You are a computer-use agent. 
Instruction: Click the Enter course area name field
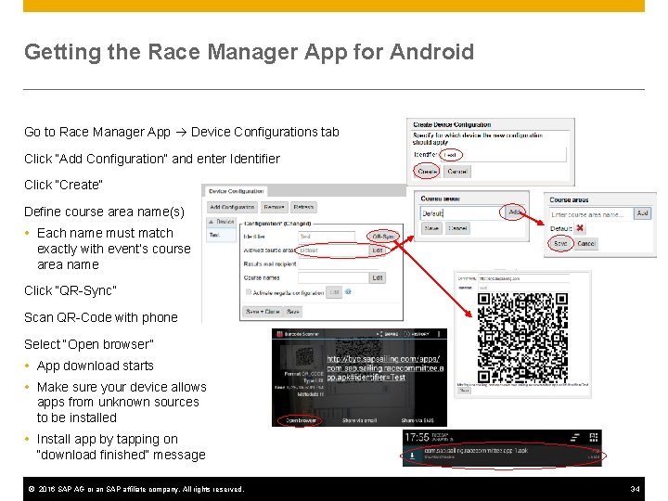[590, 214]
